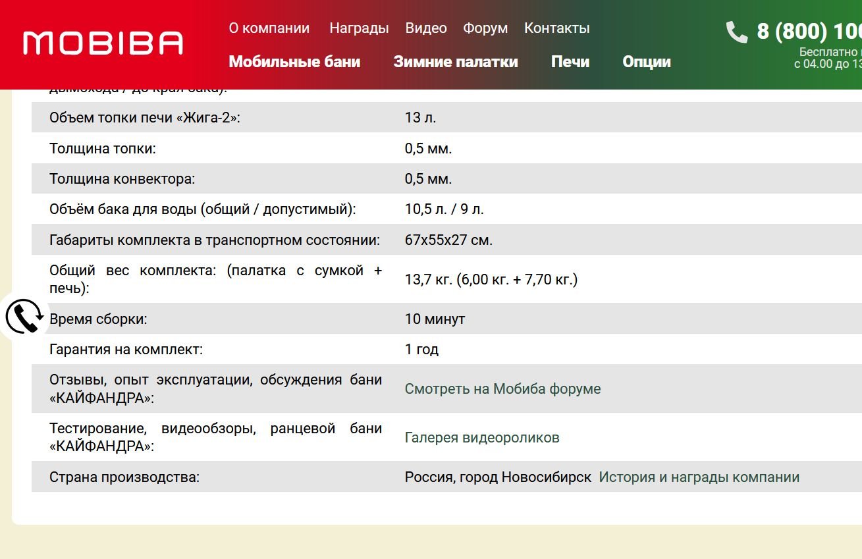The width and height of the screenshot is (862, 559).
Task: Open the floating callback phone widget
Action: (x=24, y=317)
